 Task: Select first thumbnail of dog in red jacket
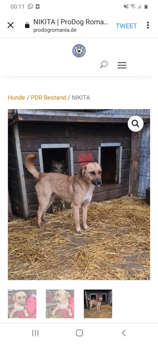(x=22, y=304)
